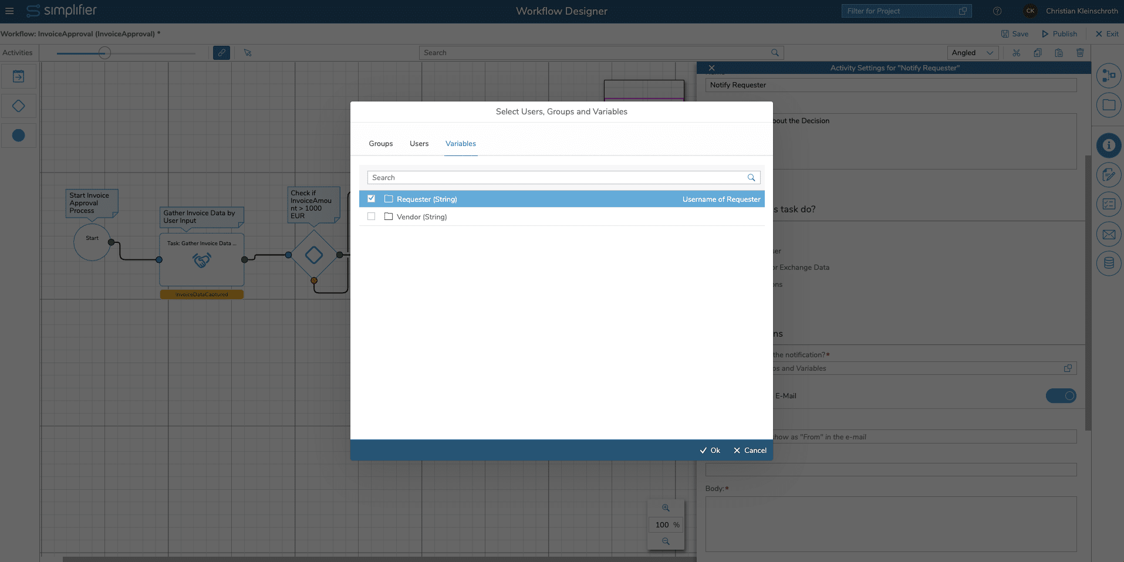Select the Start event node
This screenshot has width=1124, height=562.
click(92, 242)
